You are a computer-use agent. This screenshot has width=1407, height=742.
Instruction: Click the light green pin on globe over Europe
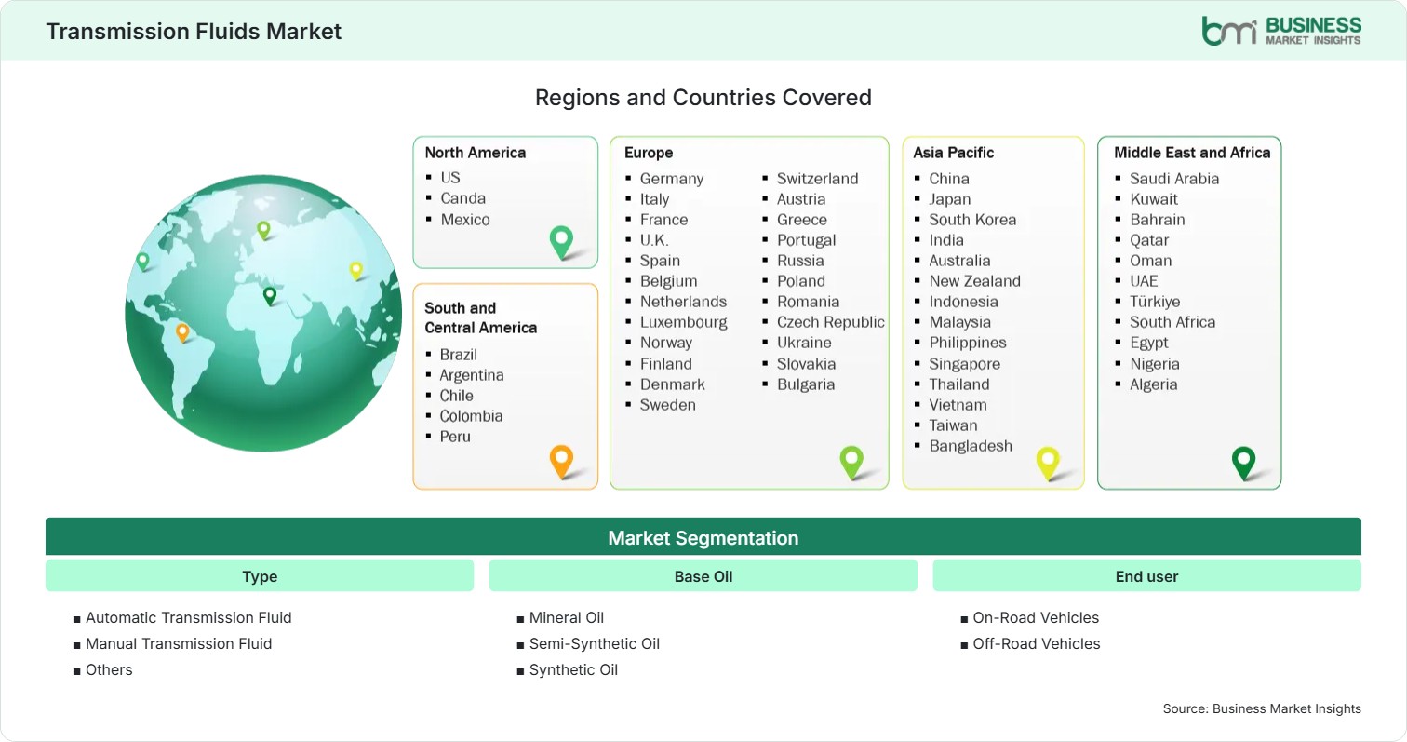263,229
